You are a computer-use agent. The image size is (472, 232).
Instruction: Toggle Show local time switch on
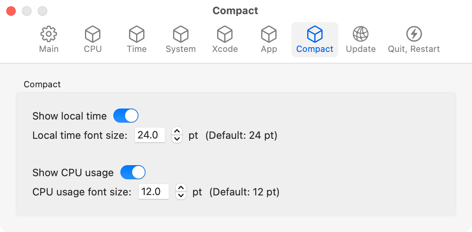pos(126,116)
